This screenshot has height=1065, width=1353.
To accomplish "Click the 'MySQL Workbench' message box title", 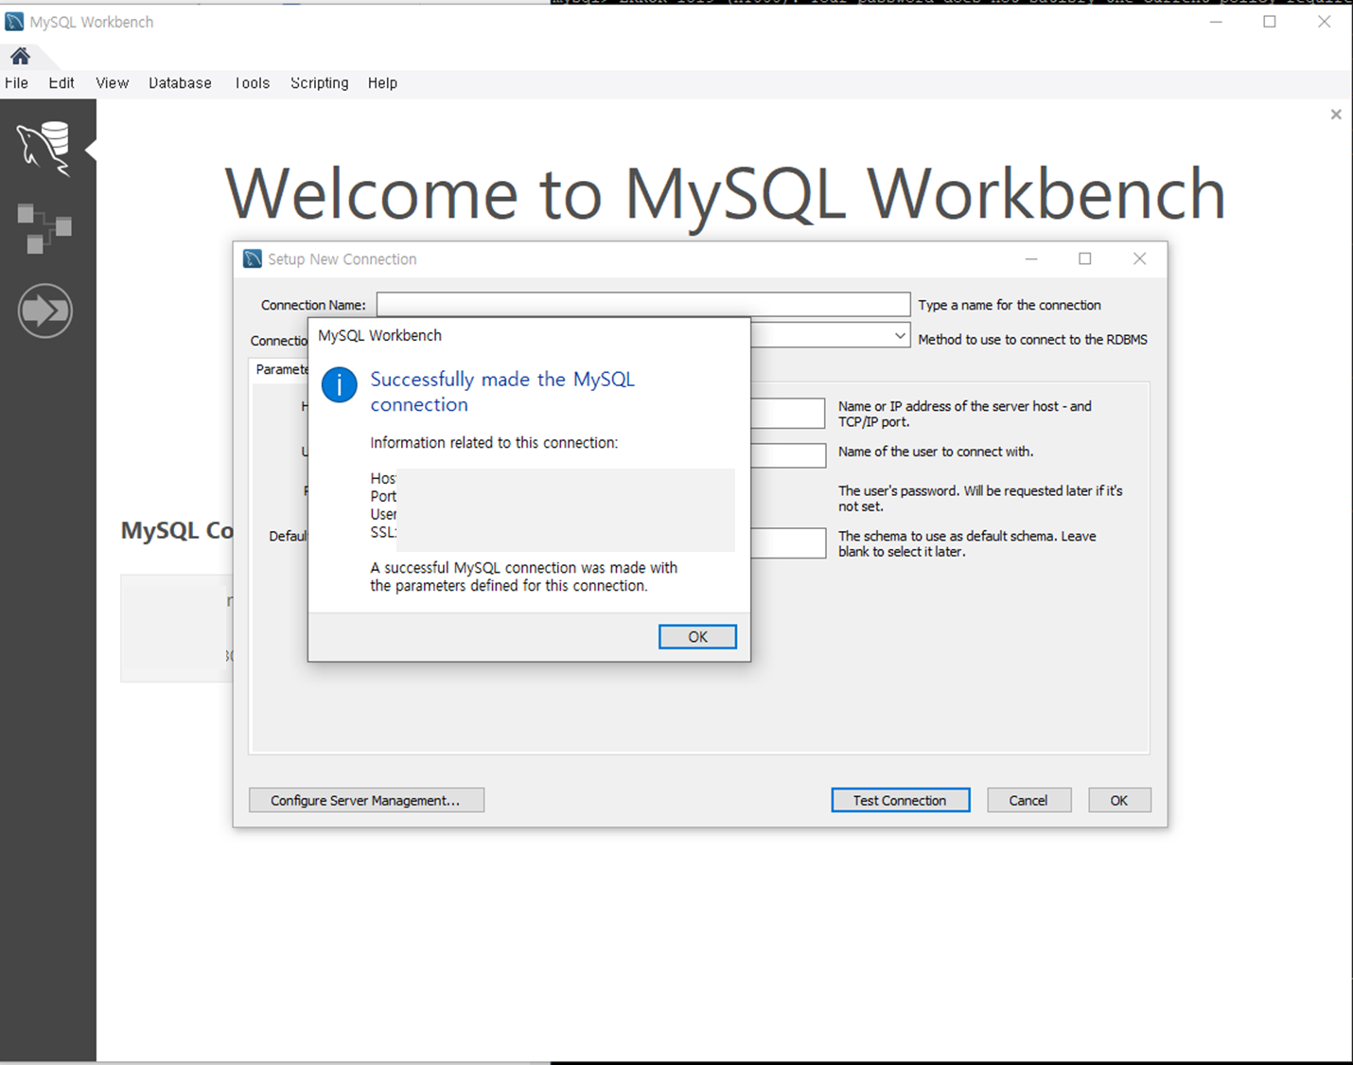I will click(379, 335).
